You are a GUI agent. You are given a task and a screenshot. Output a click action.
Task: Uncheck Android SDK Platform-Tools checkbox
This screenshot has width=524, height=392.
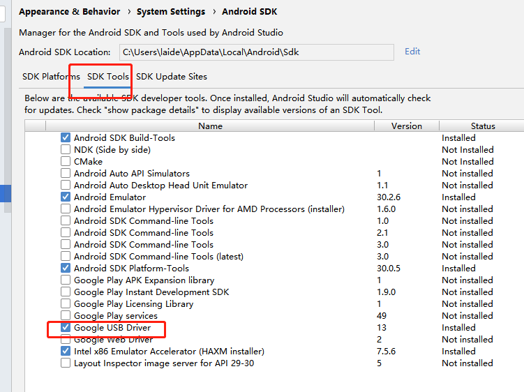click(x=66, y=268)
